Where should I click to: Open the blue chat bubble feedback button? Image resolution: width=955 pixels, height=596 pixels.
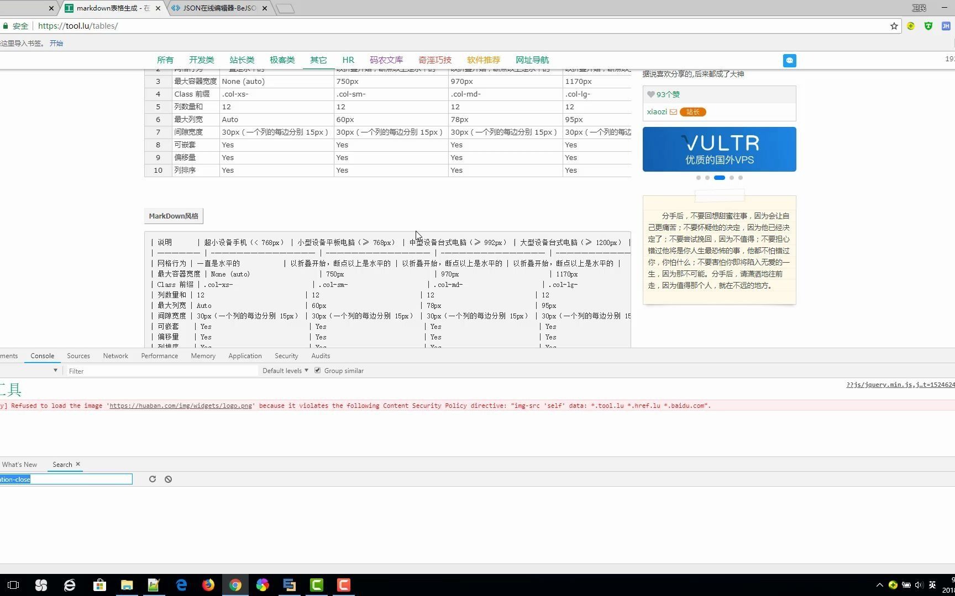(x=790, y=61)
